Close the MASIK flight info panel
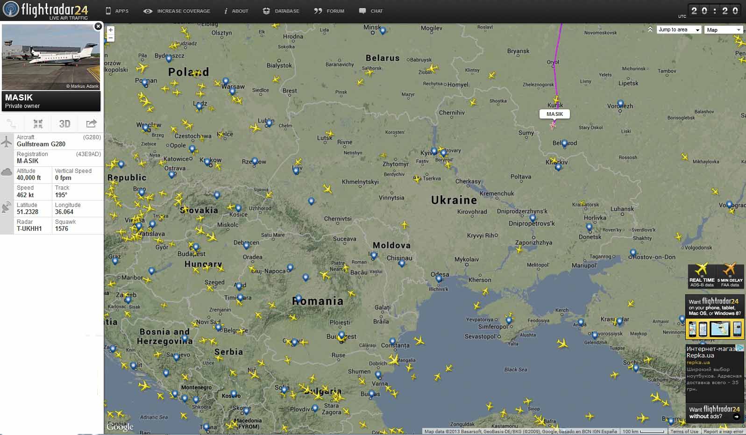Screen dimensions: 746x435 pos(98,27)
